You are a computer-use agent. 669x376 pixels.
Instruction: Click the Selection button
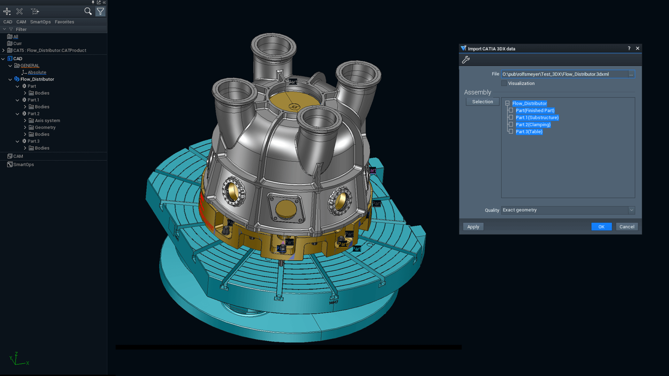click(483, 102)
